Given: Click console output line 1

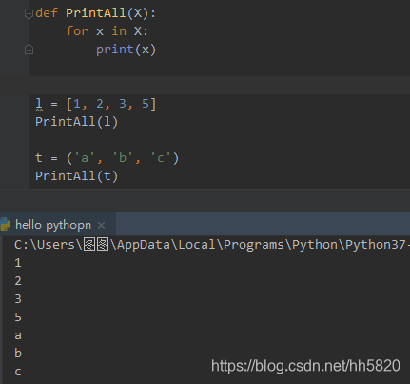Looking at the screenshot, I should point(18,263).
